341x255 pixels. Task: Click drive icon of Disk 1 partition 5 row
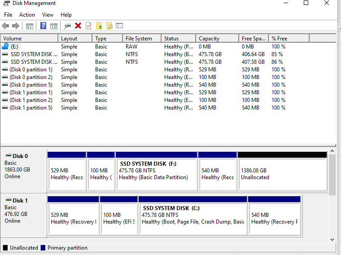[x=5, y=108]
